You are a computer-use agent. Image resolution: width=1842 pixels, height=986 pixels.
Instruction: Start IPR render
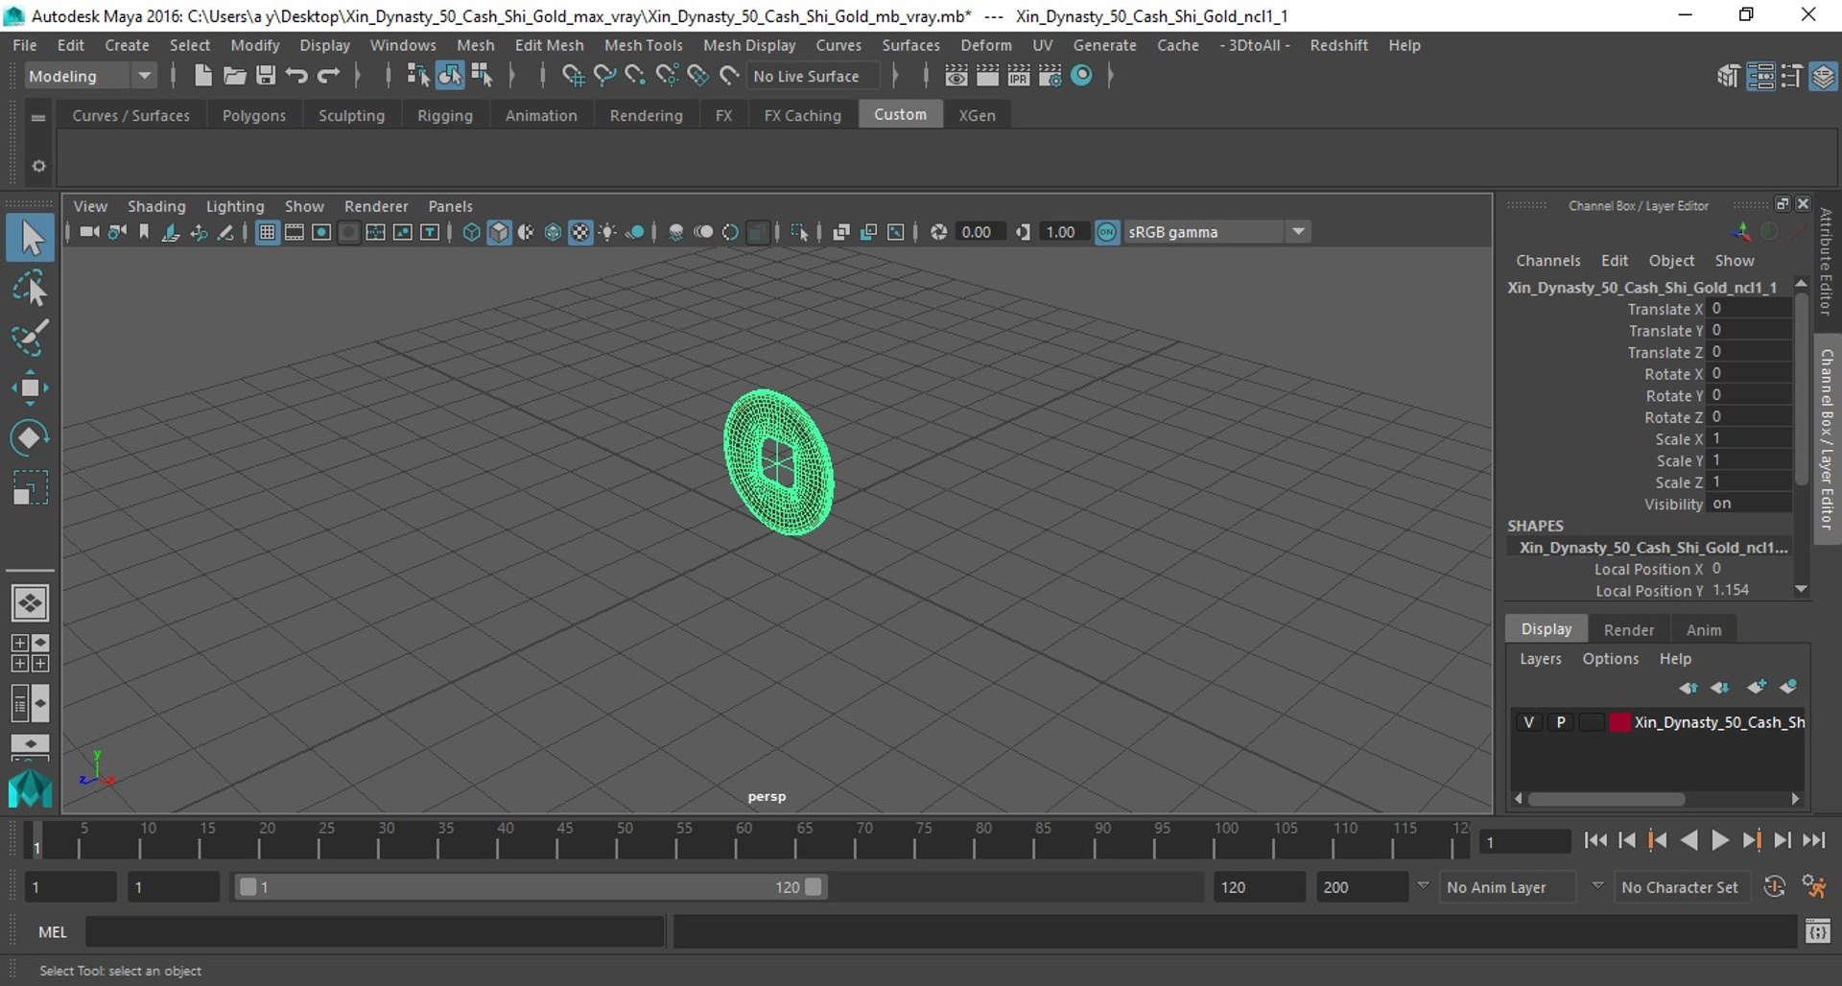click(x=1019, y=76)
